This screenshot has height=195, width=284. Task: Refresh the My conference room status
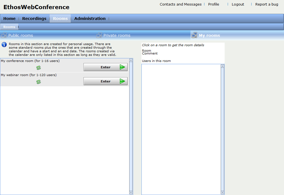click(39, 67)
